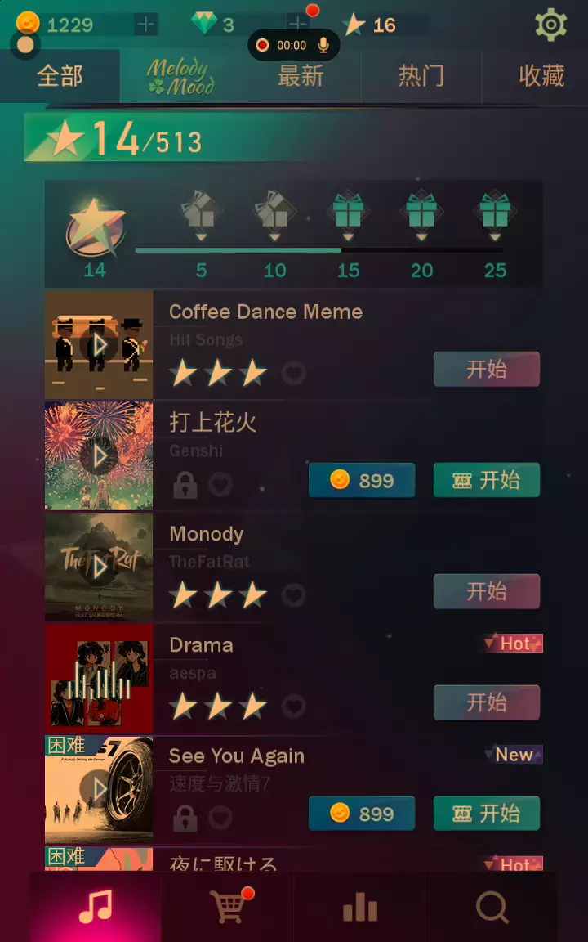
Task: Start See You Again with ticket
Action: pyautogui.click(x=487, y=814)
